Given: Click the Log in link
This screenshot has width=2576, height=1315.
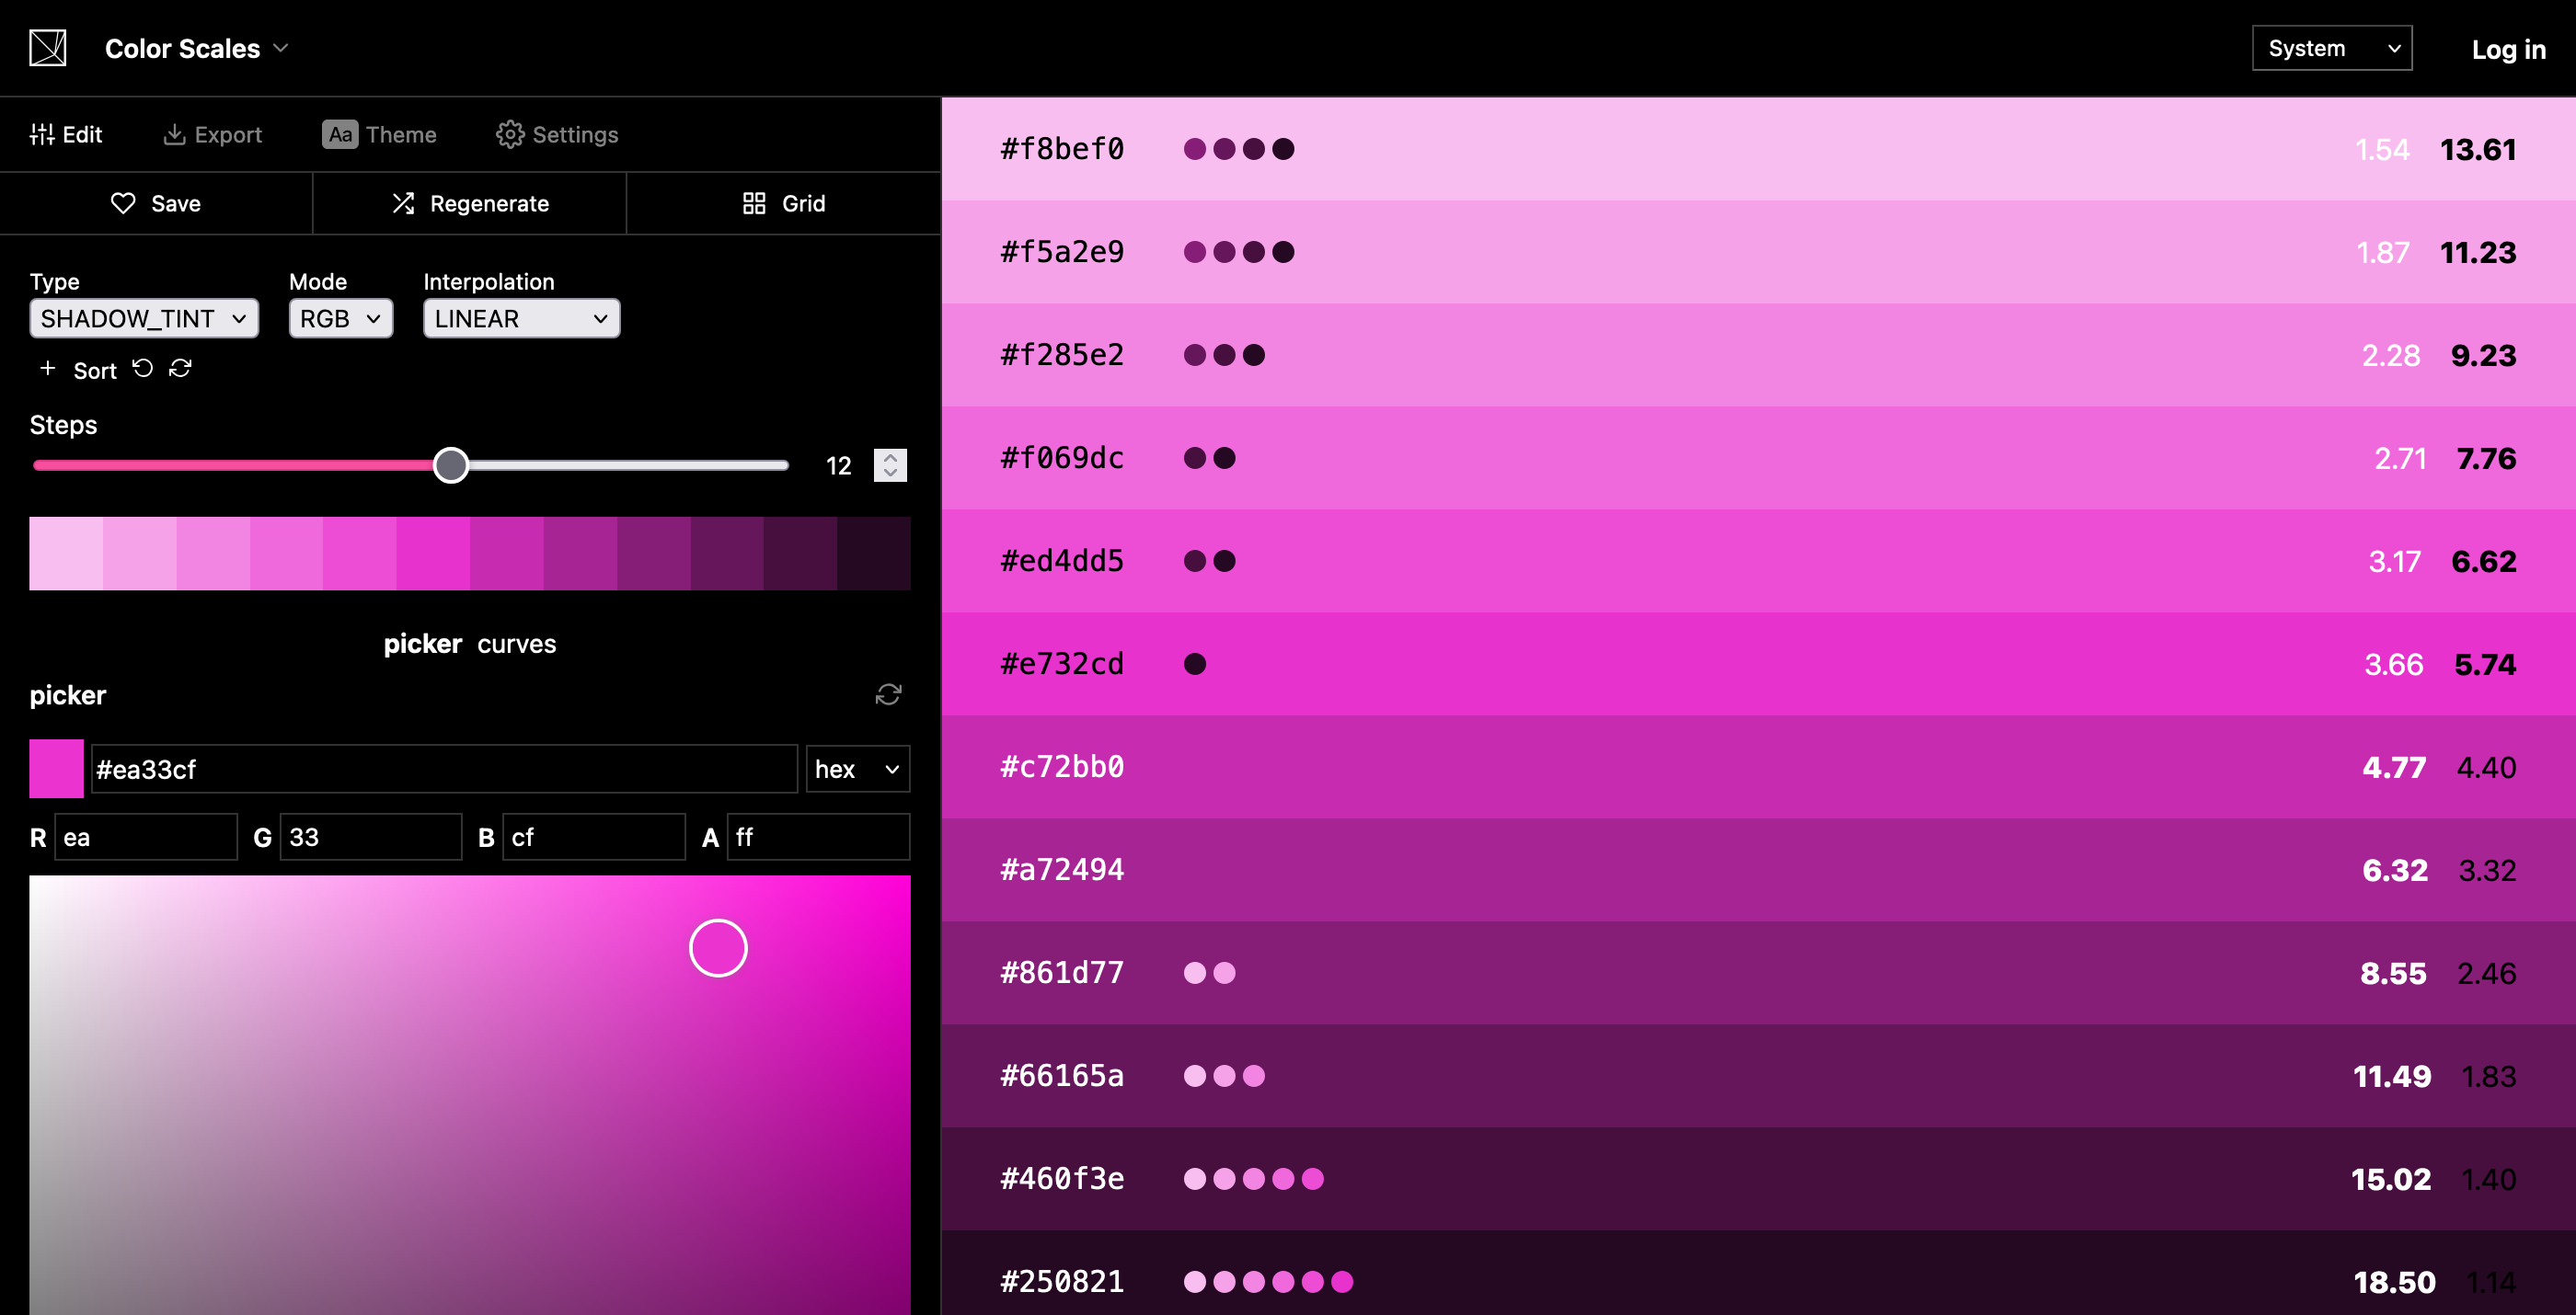Looking at the screenshot, I should pos(2508,49).
